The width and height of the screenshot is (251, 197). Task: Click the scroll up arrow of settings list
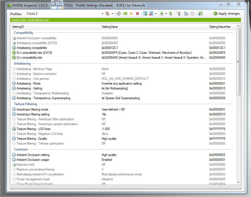coord(239,26)
